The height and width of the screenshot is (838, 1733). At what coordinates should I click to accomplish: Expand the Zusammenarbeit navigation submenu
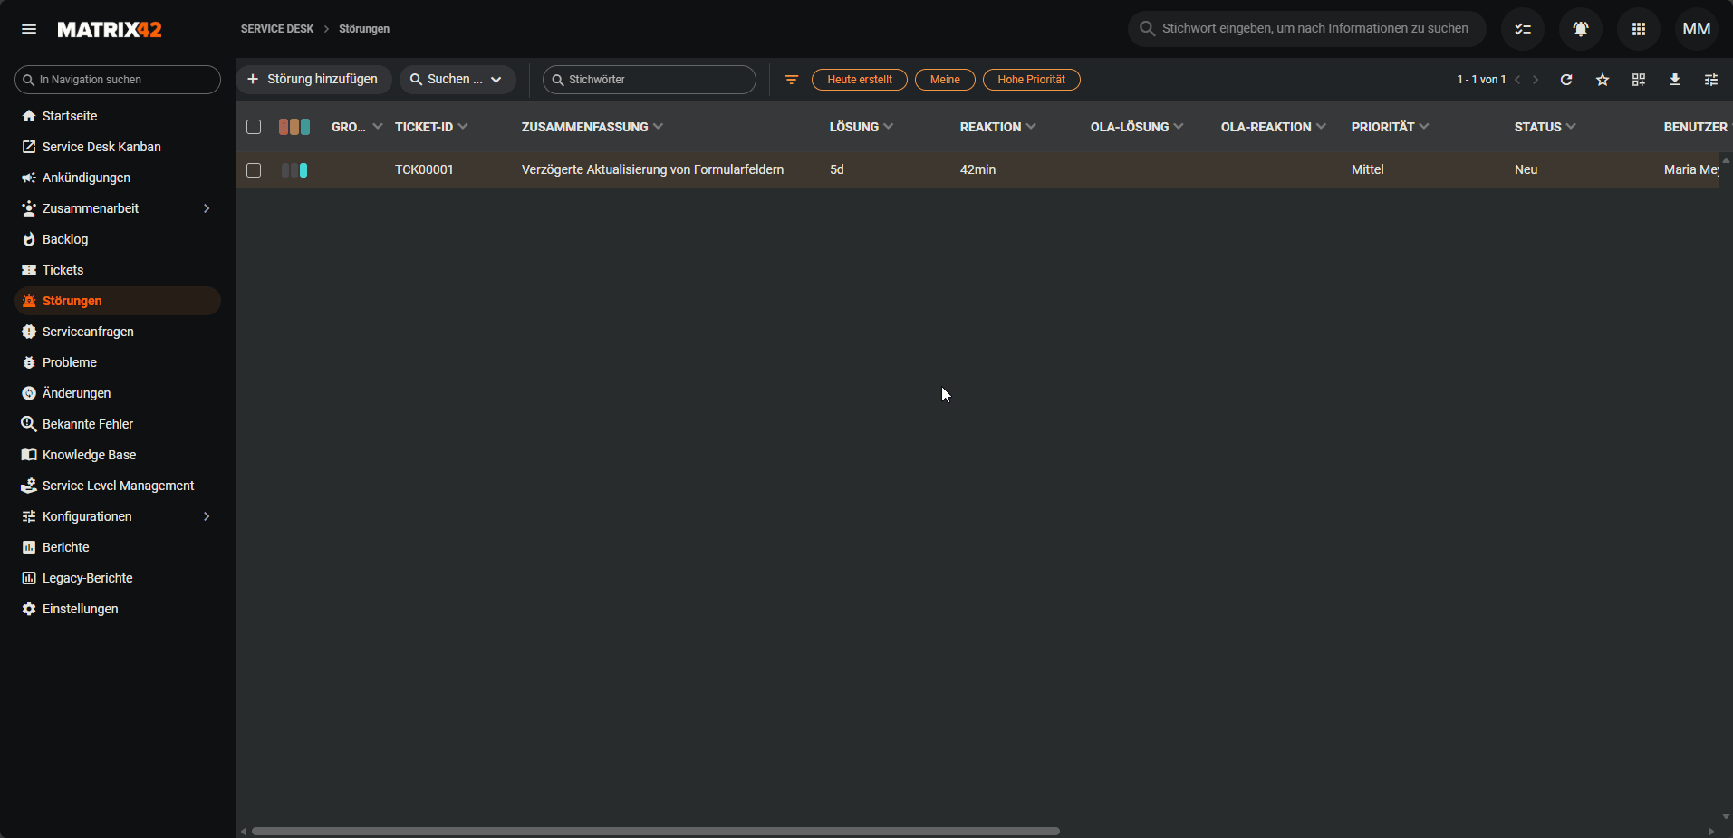coord(207,208)
